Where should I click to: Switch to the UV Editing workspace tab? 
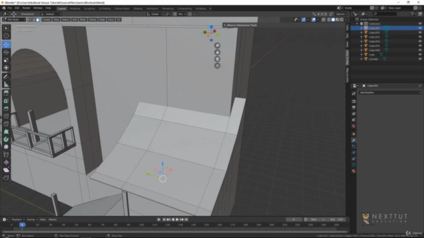click(105, 9)
